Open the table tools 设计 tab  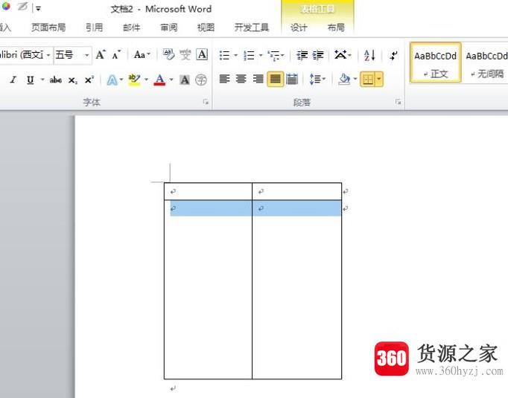click(x=299, y=28)
